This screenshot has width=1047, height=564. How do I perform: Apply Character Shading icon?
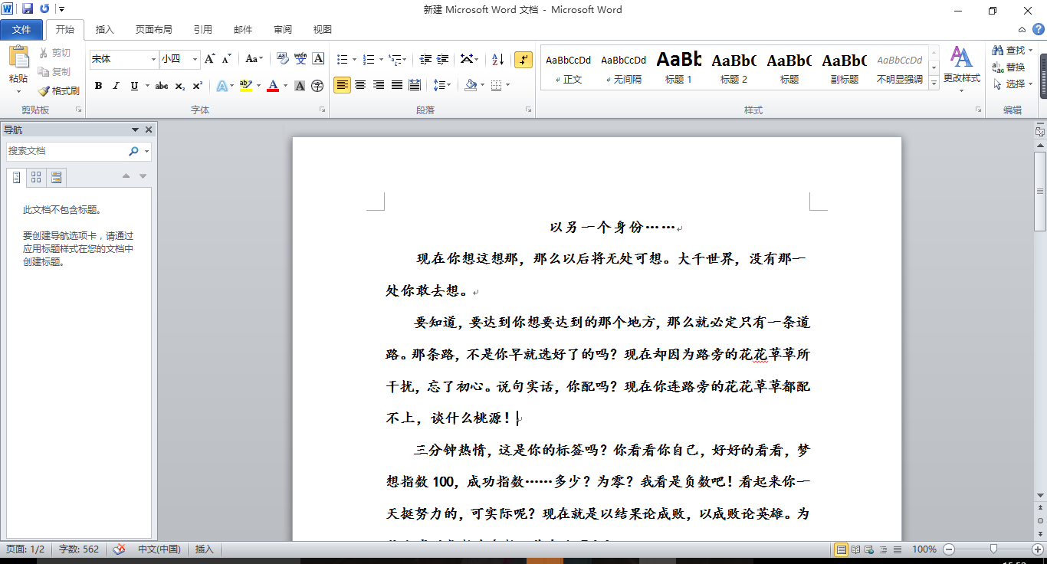click(x=300, y=86)
